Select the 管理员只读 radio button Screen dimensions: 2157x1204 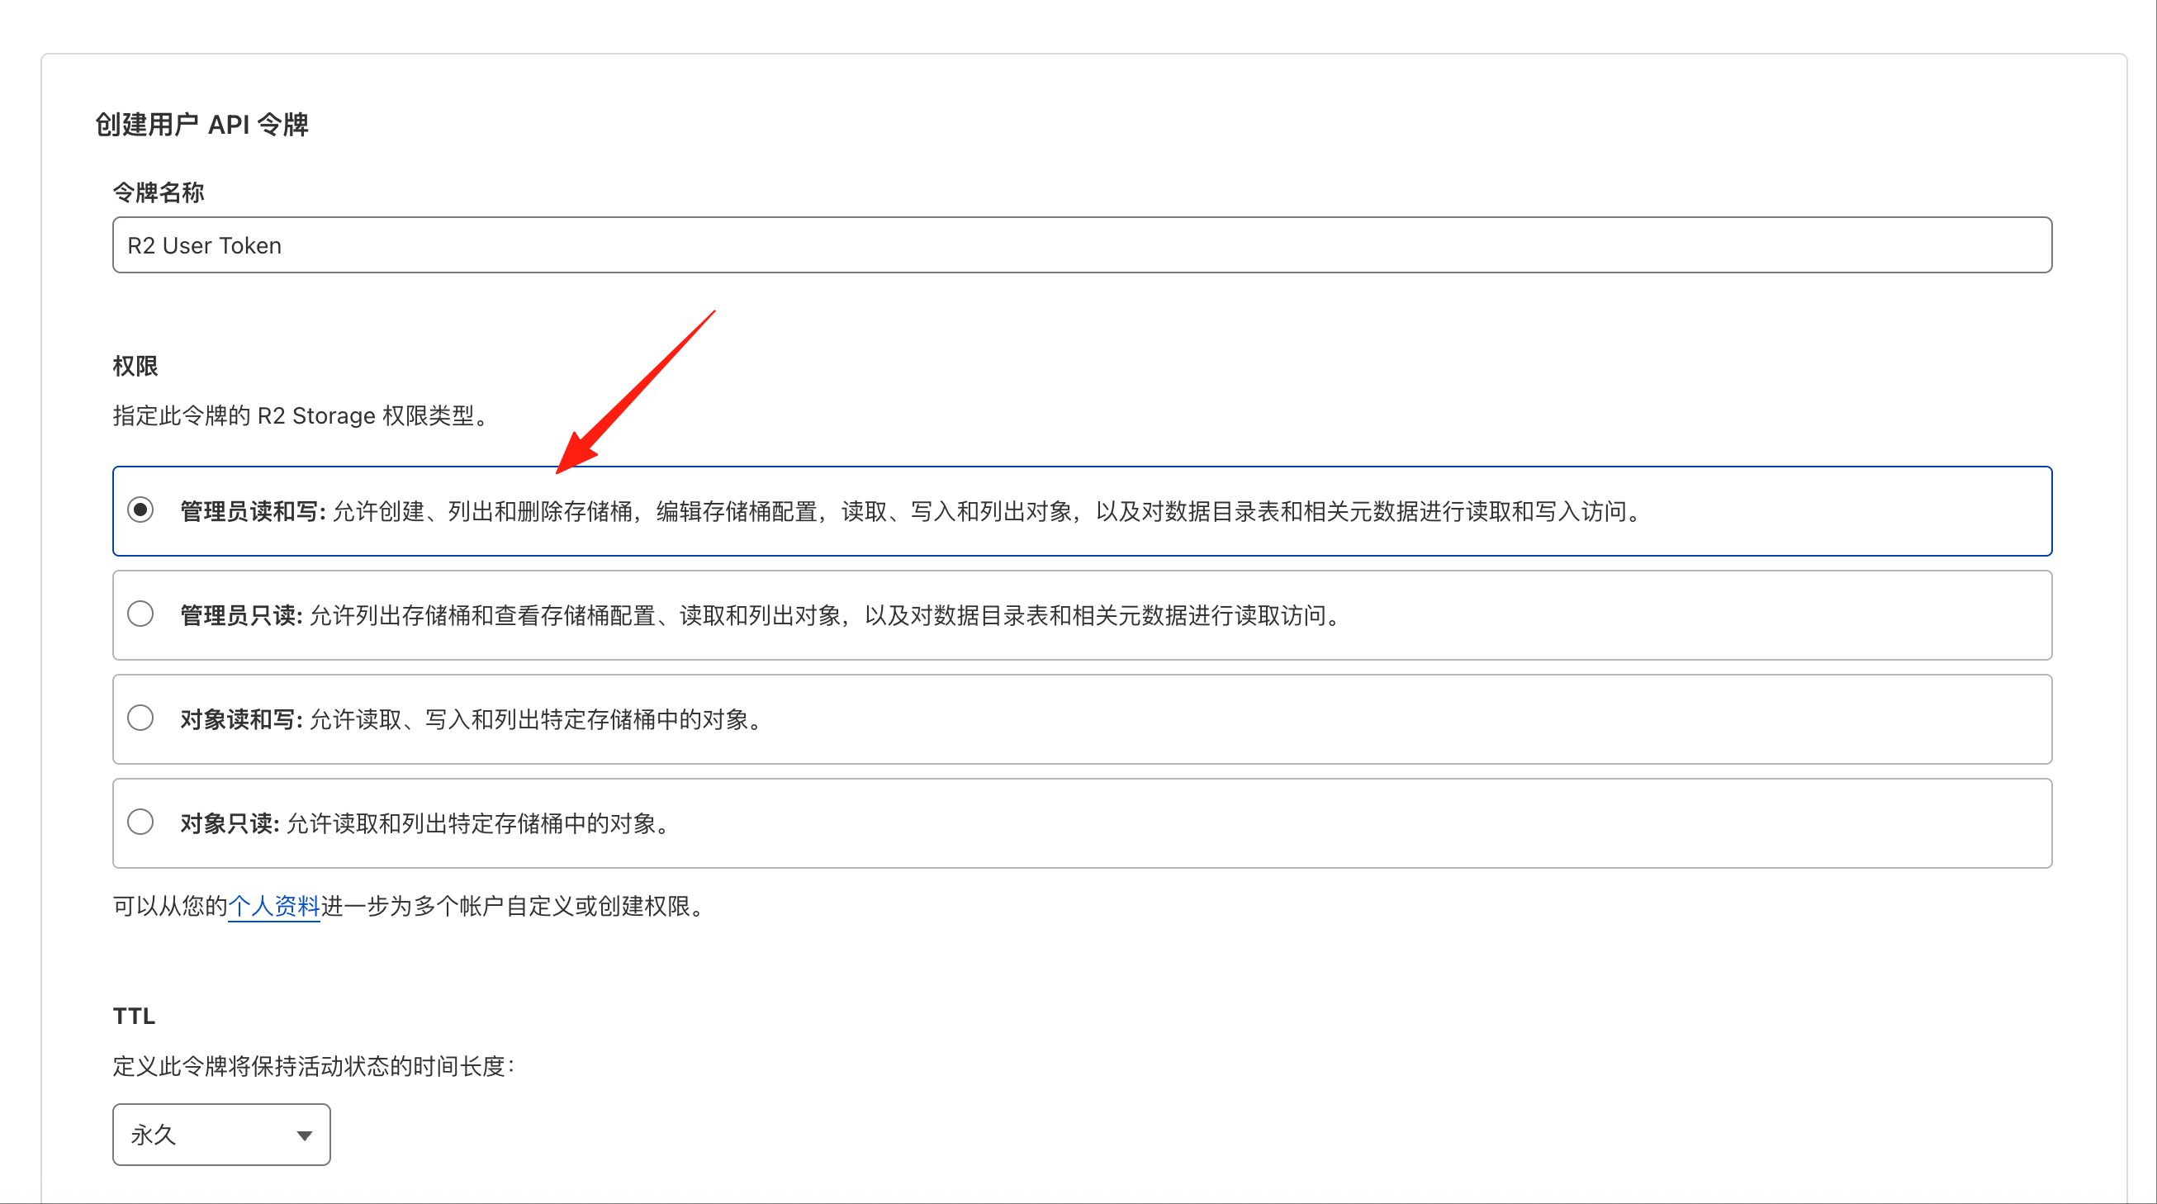[140, 614]
